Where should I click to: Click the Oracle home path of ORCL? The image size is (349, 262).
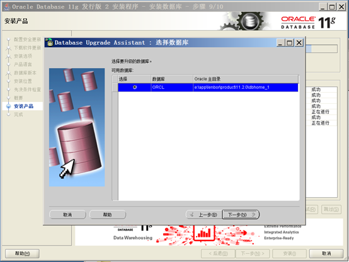pyautogui.click(x=246, y=88)
